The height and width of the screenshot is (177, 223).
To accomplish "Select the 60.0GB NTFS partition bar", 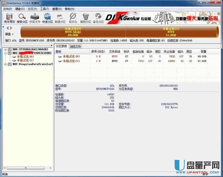I will [73, 32].
